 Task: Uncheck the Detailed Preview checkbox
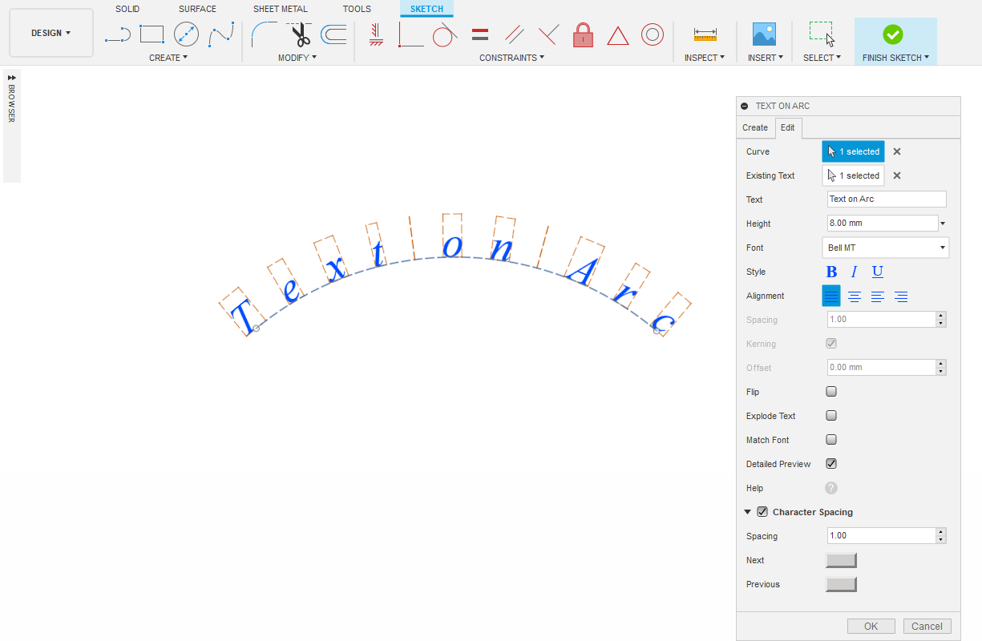tap(831, 464)
